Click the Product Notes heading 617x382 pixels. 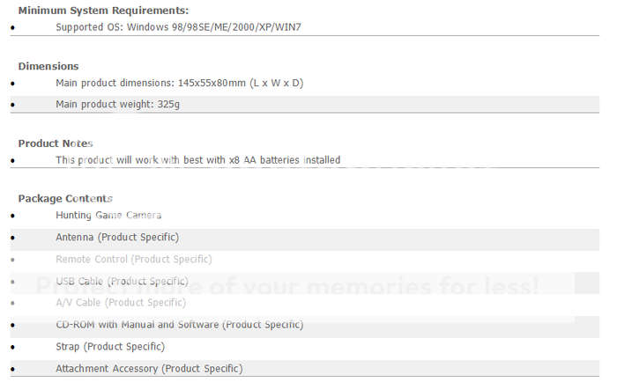[x=56, y=143]
